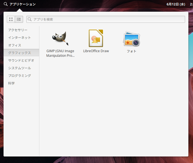Click the アプリを検索 search field
This screenshot has height=163, width=193.
pos(106,19)
